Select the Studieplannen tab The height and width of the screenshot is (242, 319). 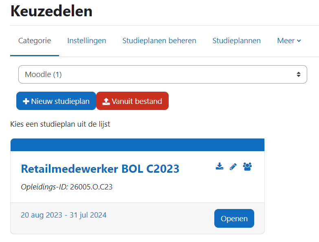237,41
